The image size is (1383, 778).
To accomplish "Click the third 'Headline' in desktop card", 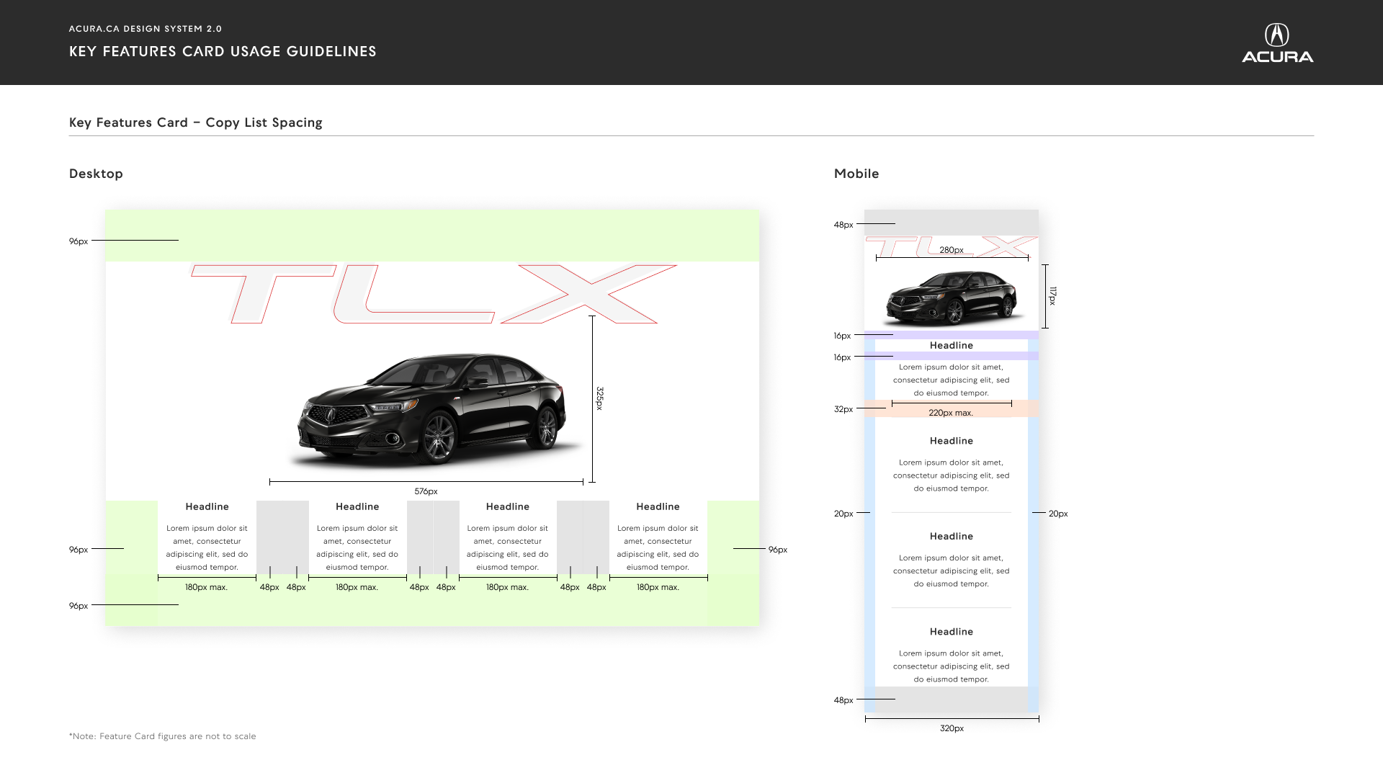I will click(x=508, y=506).
